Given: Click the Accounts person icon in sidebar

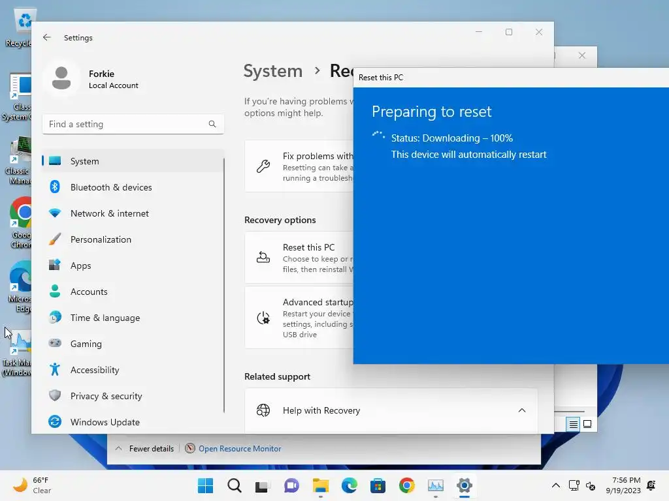Looking at the screenshot, I should pos(55,291).
